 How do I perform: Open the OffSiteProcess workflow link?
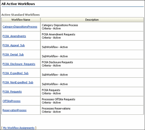(12, 101)
